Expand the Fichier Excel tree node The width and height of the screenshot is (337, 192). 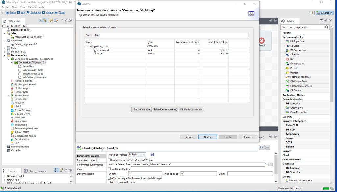tap(8, 96)
